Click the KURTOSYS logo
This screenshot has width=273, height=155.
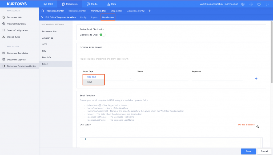tap(17, 4)
